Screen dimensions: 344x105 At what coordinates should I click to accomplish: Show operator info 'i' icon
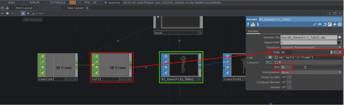pyautogui.click(x=258, y=25)
